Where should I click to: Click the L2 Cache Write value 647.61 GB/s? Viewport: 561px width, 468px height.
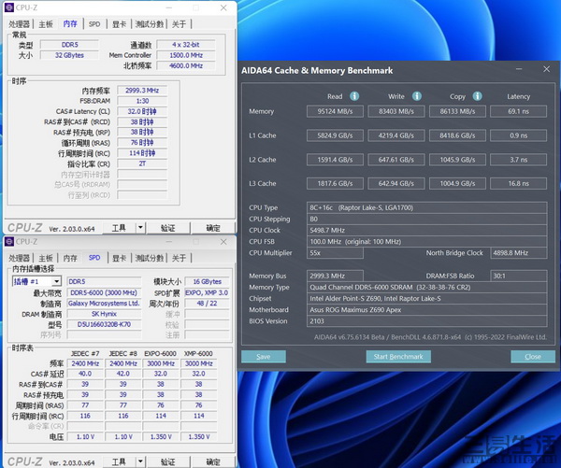(x=396, y=160)
